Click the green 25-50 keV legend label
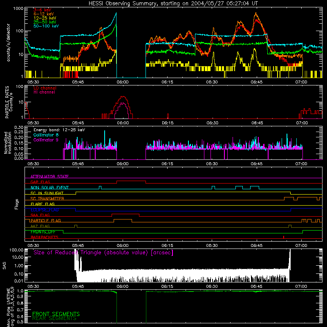 tap(45, 22)
